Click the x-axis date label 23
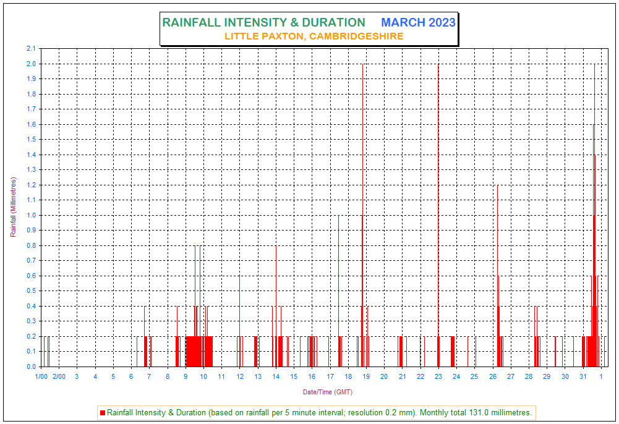The image size is (619, 424). coord(438,376)
